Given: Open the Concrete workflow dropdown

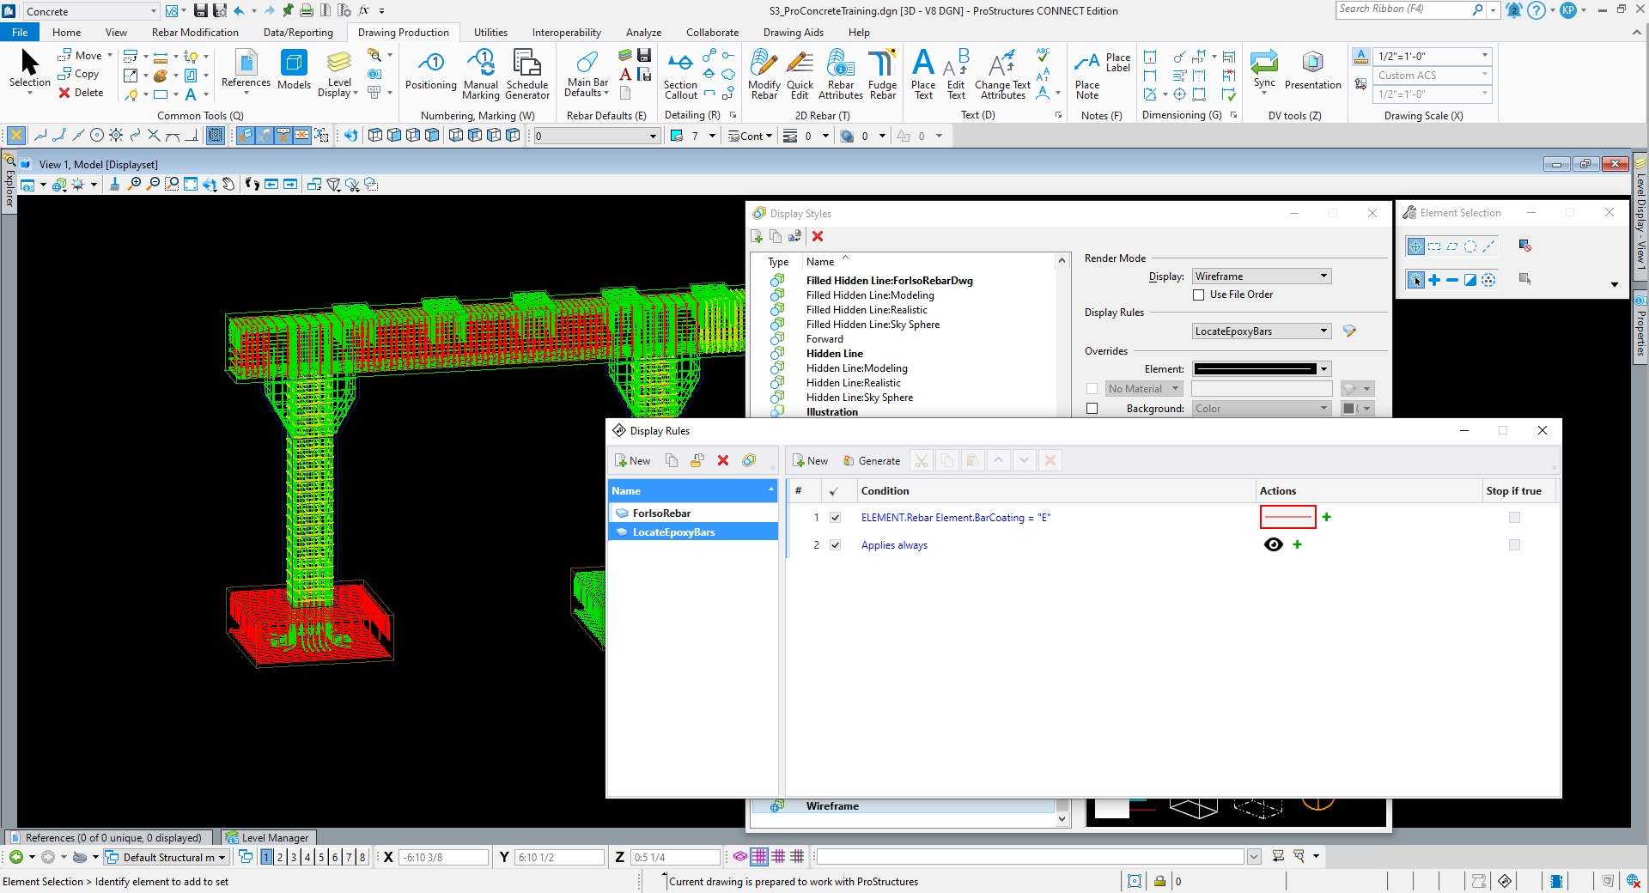Looking at the screenshot, I should 90,11.
